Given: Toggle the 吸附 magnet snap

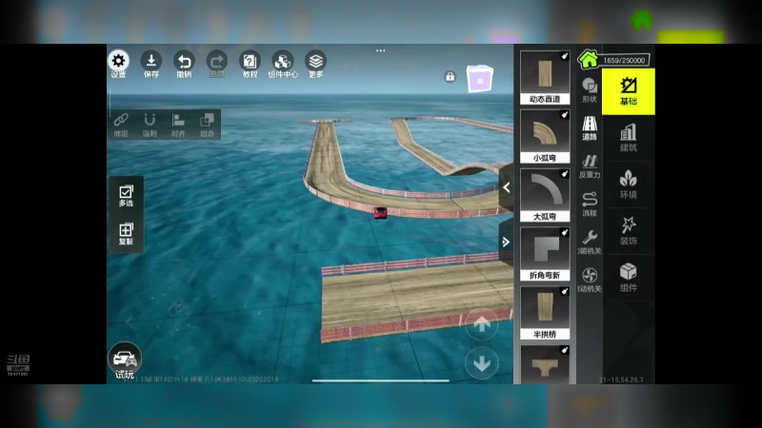Looking at the screenshot, I should coord(150,125).
